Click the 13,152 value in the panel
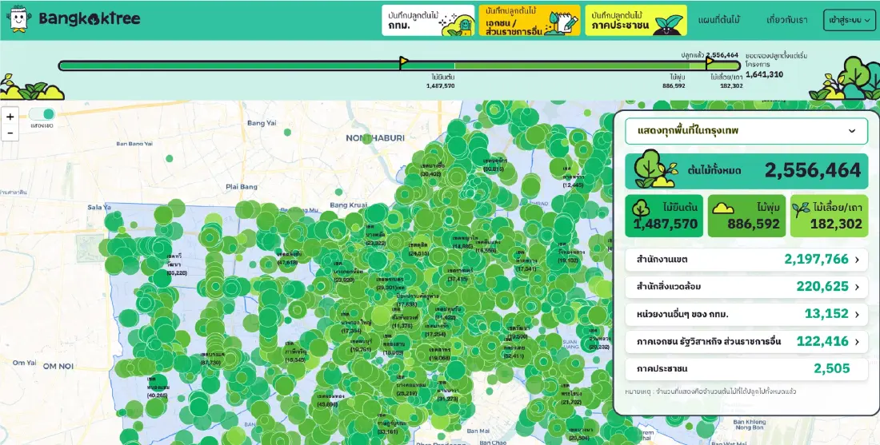Viewport: 880px width, 445px height. tap(826, 314)
